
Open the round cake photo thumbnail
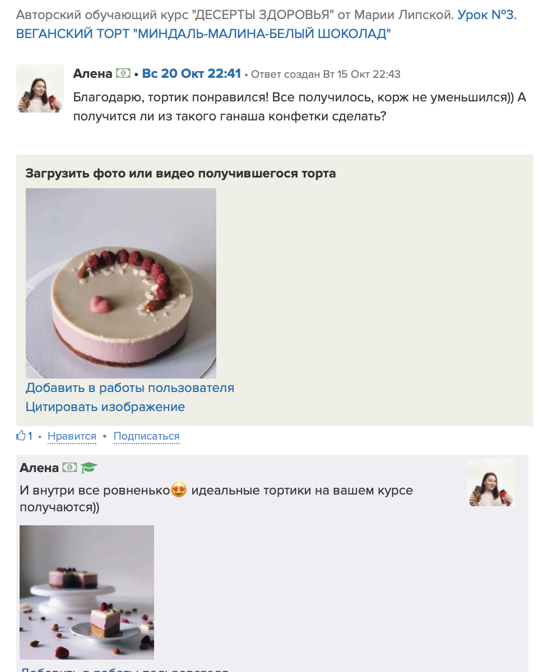(121, 283)
